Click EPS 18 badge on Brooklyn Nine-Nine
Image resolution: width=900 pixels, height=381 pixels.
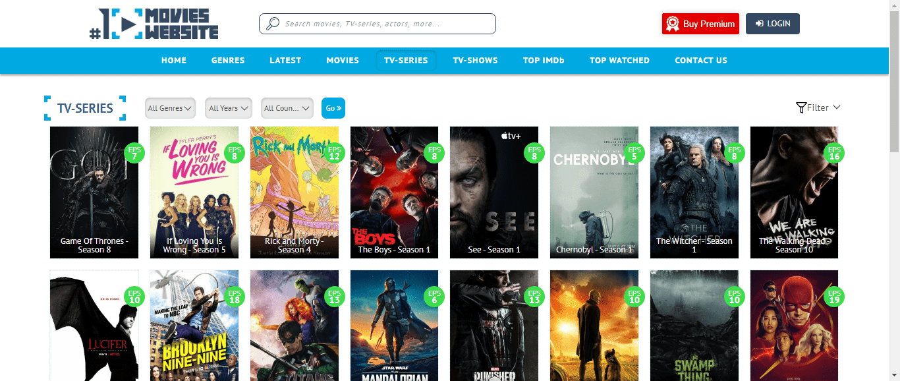point(235,297)
